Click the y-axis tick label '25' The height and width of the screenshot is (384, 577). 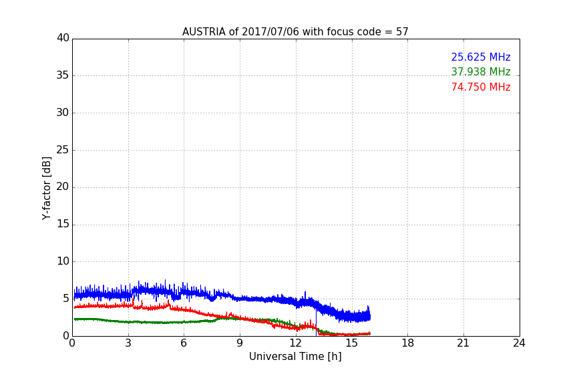63,150
